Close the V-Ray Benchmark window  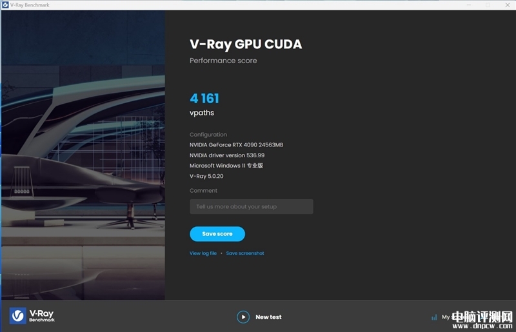coord(508,5)
